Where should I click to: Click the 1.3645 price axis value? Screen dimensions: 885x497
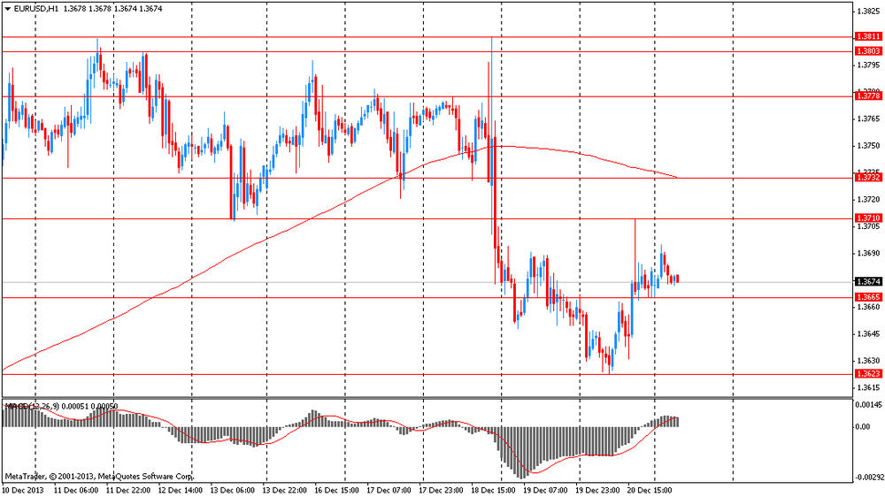click(x=869, y=334)
